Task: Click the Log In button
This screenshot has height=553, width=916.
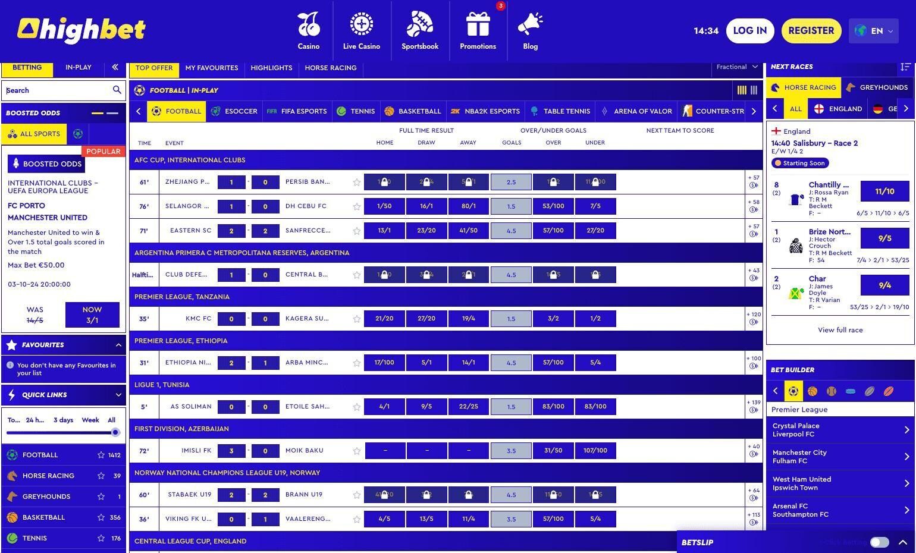Action: pos(749,31)
